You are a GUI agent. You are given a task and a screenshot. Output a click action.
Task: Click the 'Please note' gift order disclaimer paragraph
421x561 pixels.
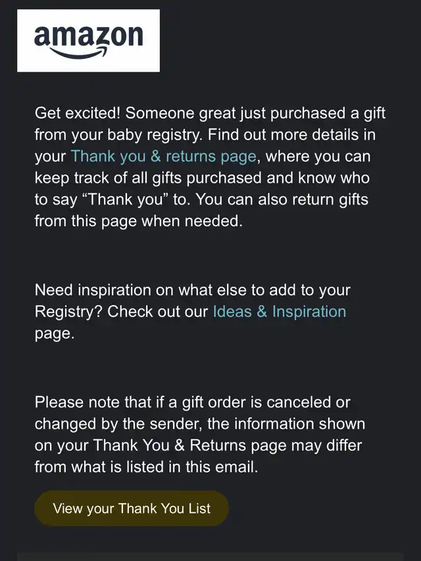click(x=200, y=434)
